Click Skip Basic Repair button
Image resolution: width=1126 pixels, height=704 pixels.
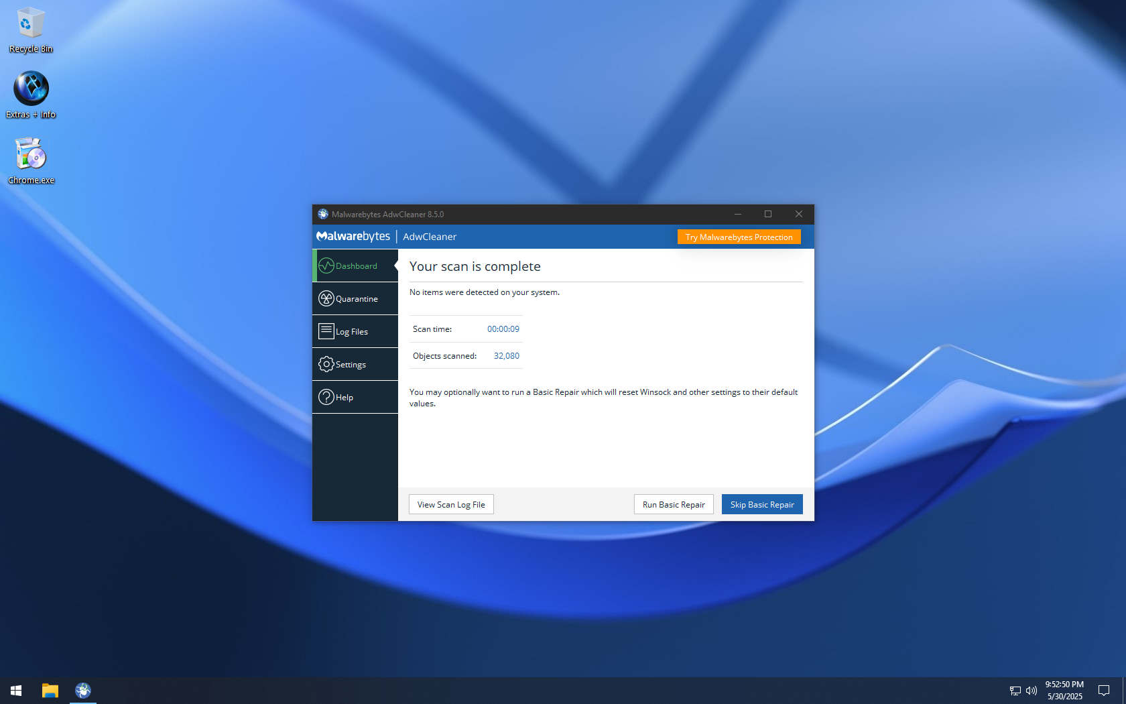tap(762, 505)
